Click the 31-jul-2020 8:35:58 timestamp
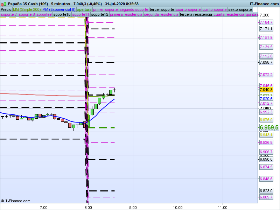The image size is (280, 210). point(121,4)
